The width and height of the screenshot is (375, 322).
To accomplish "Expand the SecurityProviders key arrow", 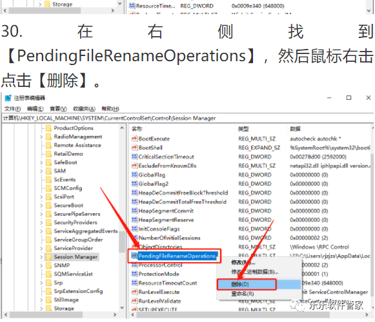I will pyautogui.click(x=41, y=223).
